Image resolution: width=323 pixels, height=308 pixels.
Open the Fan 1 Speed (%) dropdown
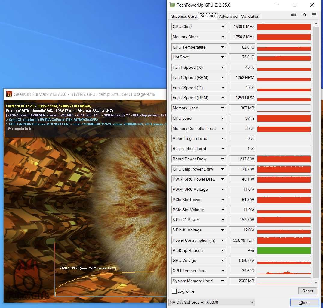[223, 67]
